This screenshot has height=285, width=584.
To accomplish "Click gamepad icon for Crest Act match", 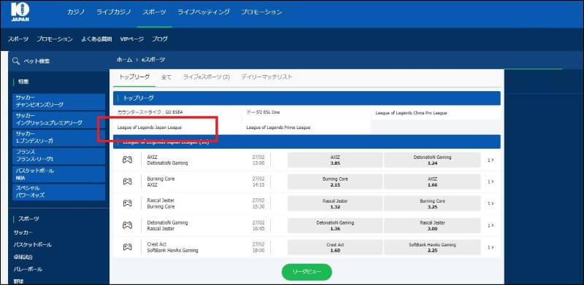I will (x=127, y=247).
